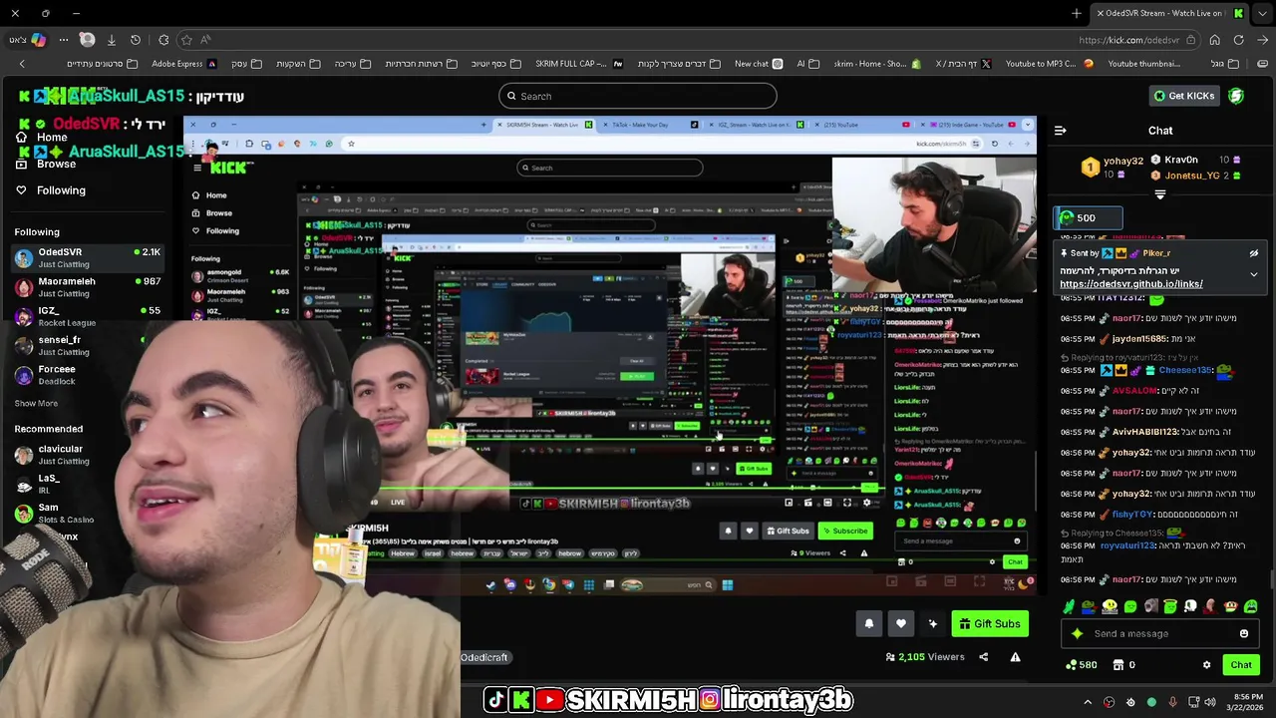Click the green Chat send button
Viewport: 1276px width, 718px height.
(1241, 665)
